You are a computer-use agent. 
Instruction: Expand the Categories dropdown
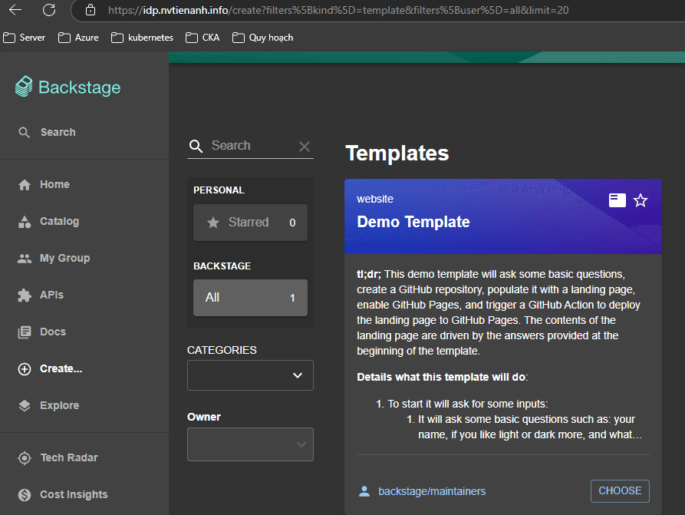(250, 375)
